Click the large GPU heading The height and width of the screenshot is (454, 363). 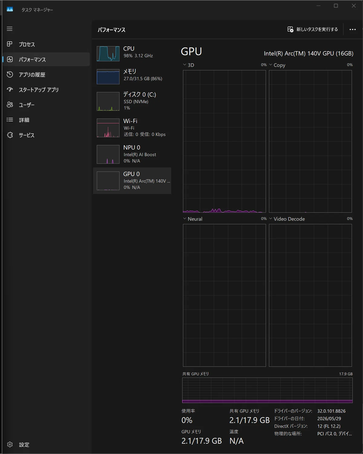191,51
